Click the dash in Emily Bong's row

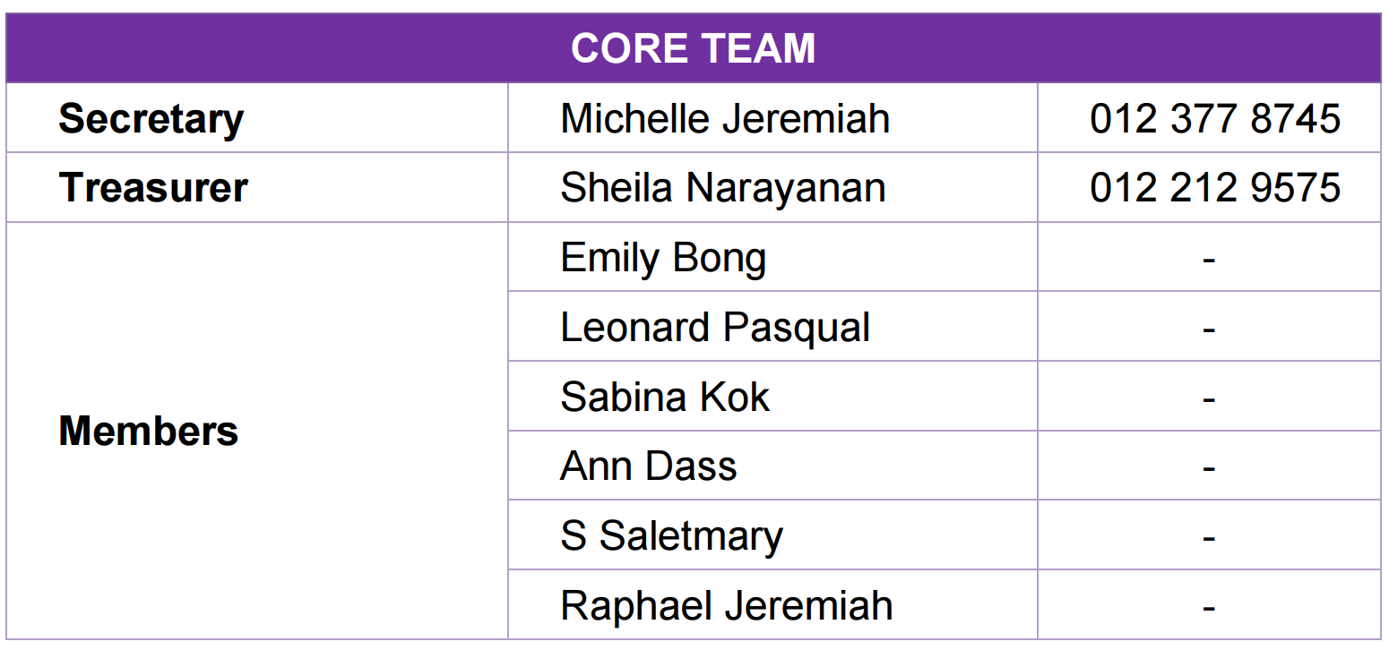(x=1209, y=260)
